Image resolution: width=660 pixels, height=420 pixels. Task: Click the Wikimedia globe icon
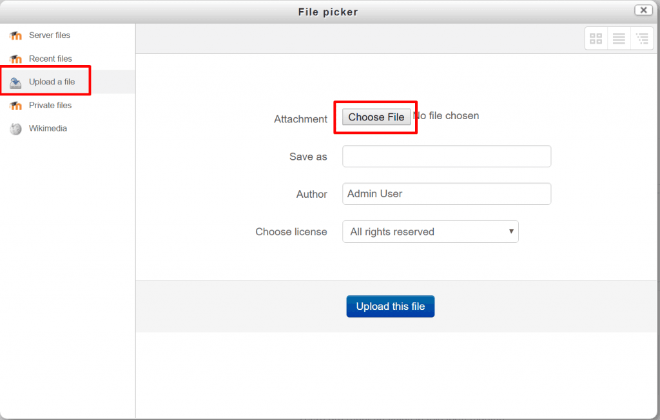click(15, 128)
